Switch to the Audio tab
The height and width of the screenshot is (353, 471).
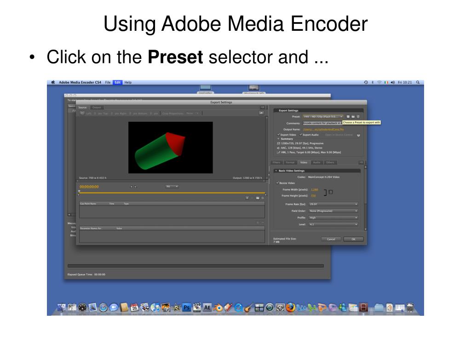click(316, 162)
